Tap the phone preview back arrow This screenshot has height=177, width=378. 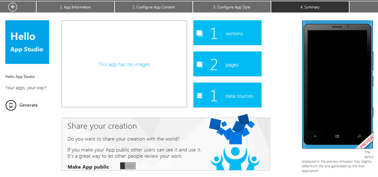(x=315, y=136)
